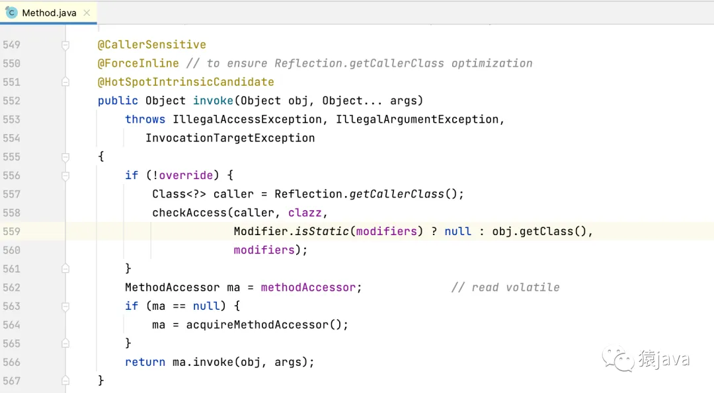Image resolution: width=714 pixels, height=393 pixels.
Task: Click the fold end marker at line 565
Action: (x=65, y=343)
